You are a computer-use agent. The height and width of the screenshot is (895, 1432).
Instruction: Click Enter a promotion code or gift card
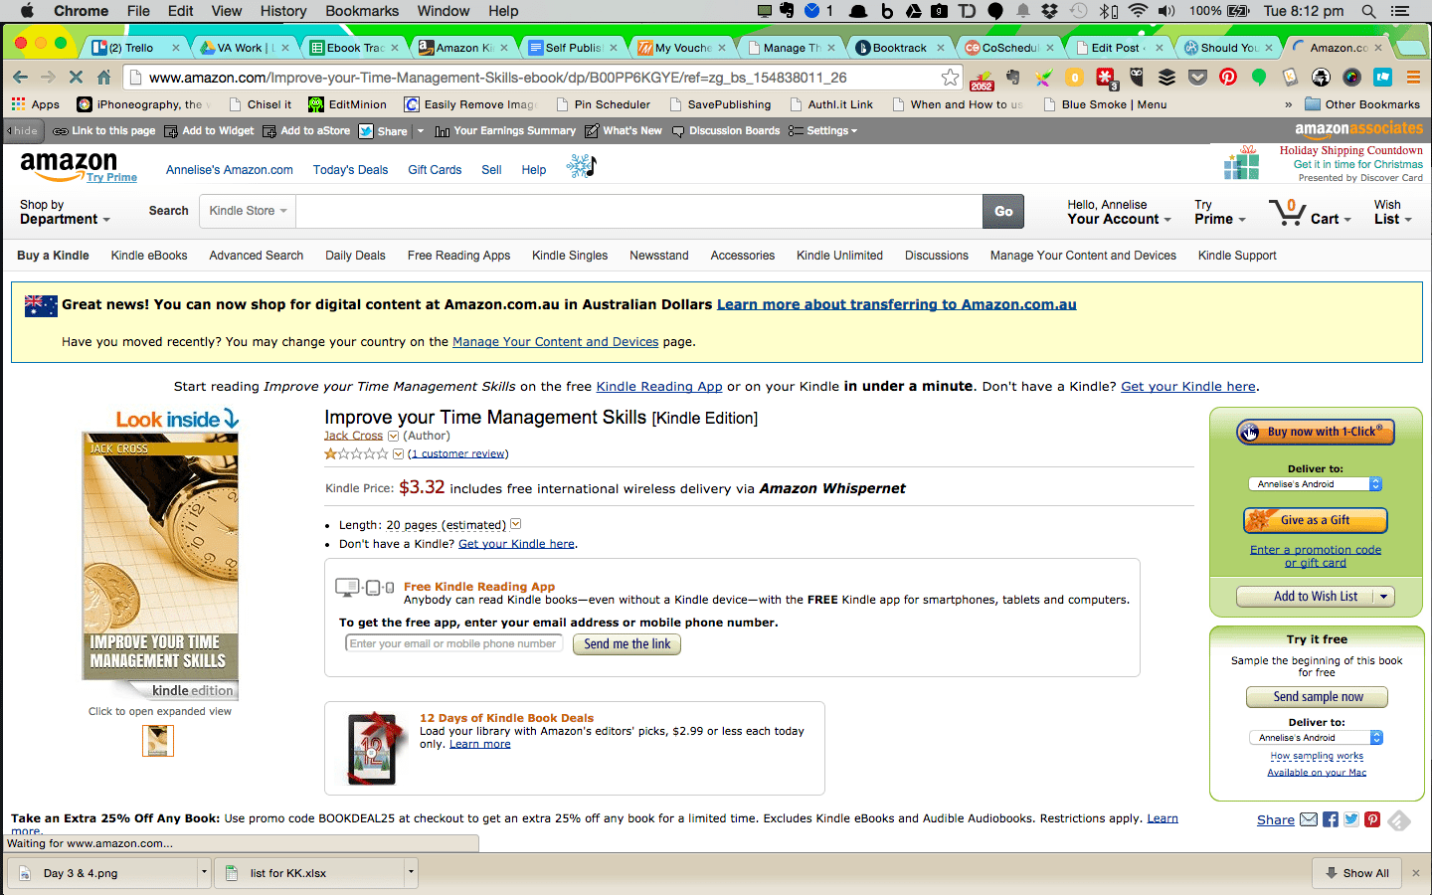1316,556
